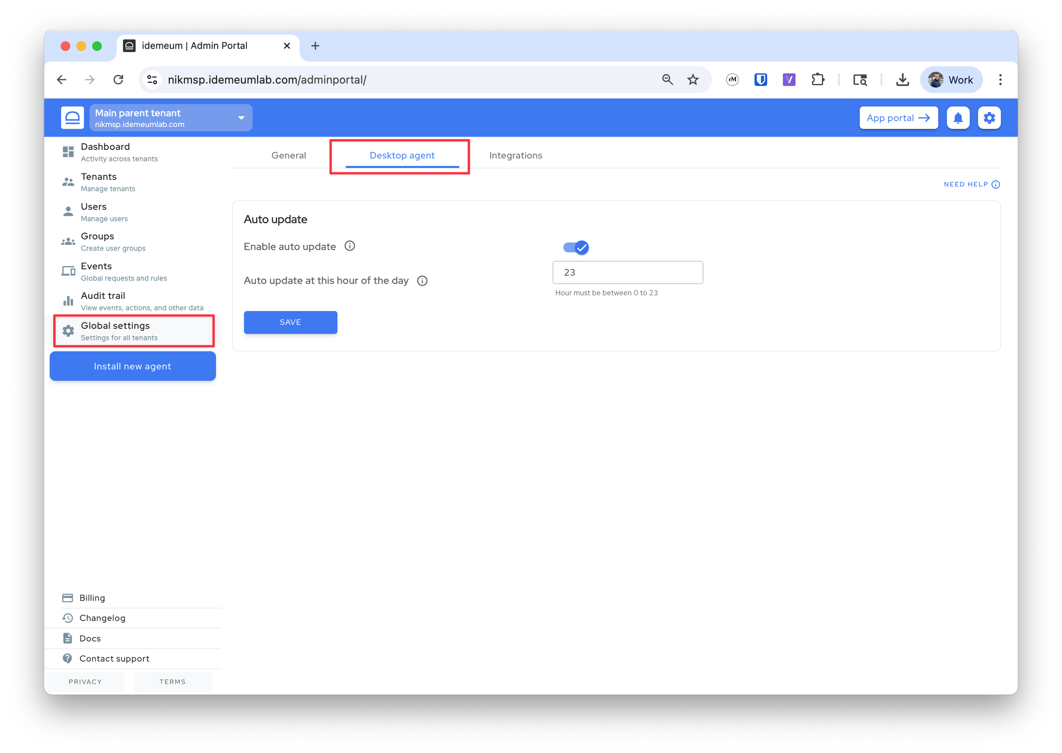Bookmark this page with star icon
This screenshot has width=1062, height=753.
693,80
